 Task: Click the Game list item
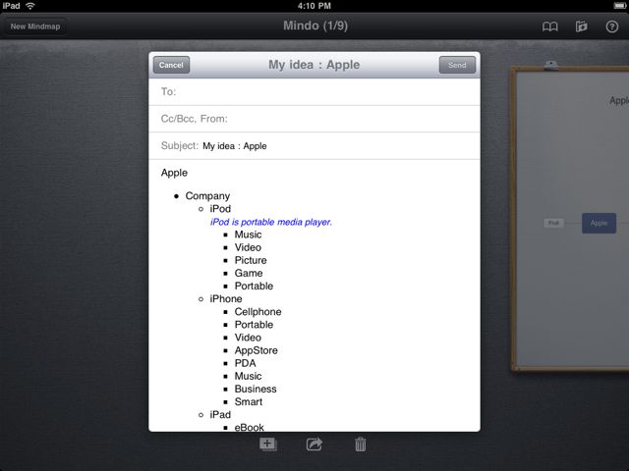[249, 273]
